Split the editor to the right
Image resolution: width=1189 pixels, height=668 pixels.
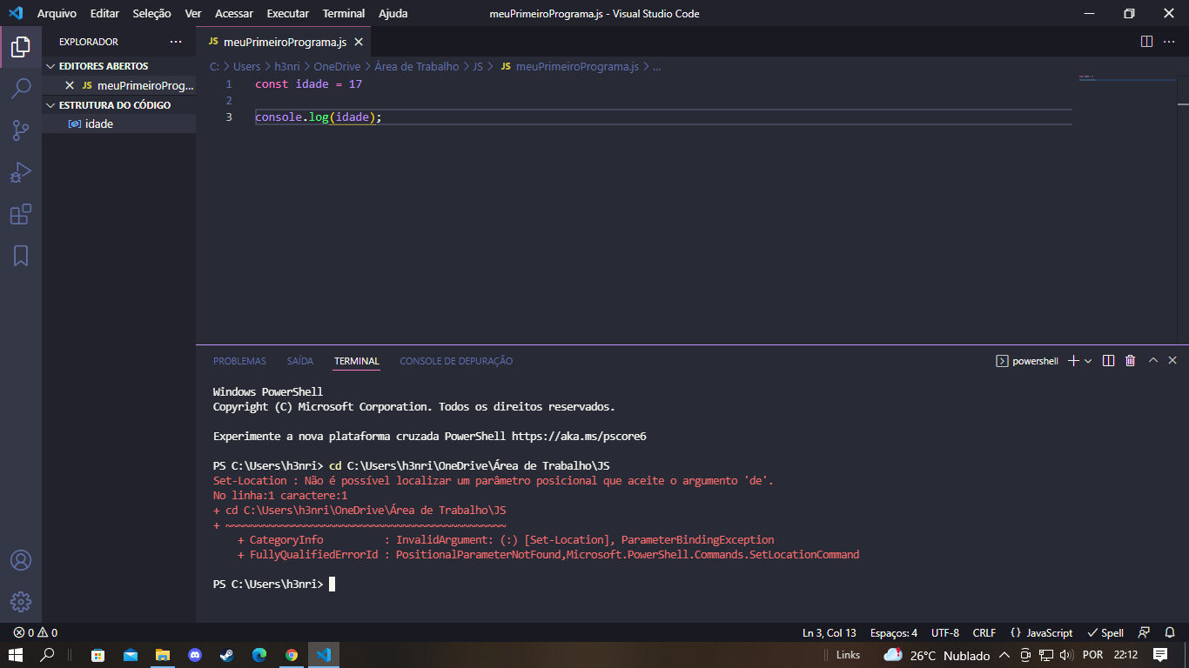click(x=1146, y=42)
